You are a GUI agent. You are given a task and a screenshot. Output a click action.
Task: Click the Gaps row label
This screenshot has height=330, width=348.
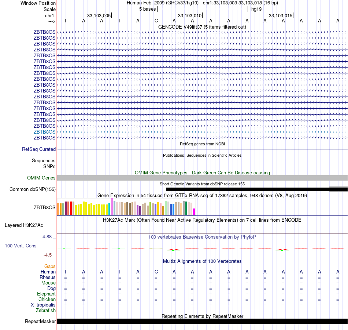pyautogui.click(x=50, y=266)
